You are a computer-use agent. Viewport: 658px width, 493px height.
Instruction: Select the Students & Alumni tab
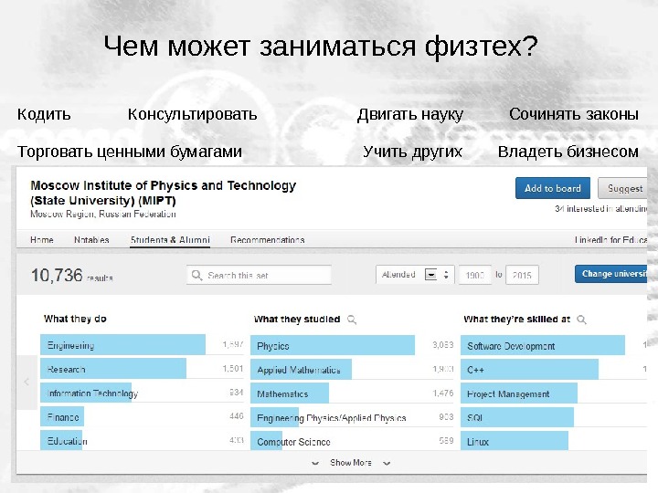point(170,240)
